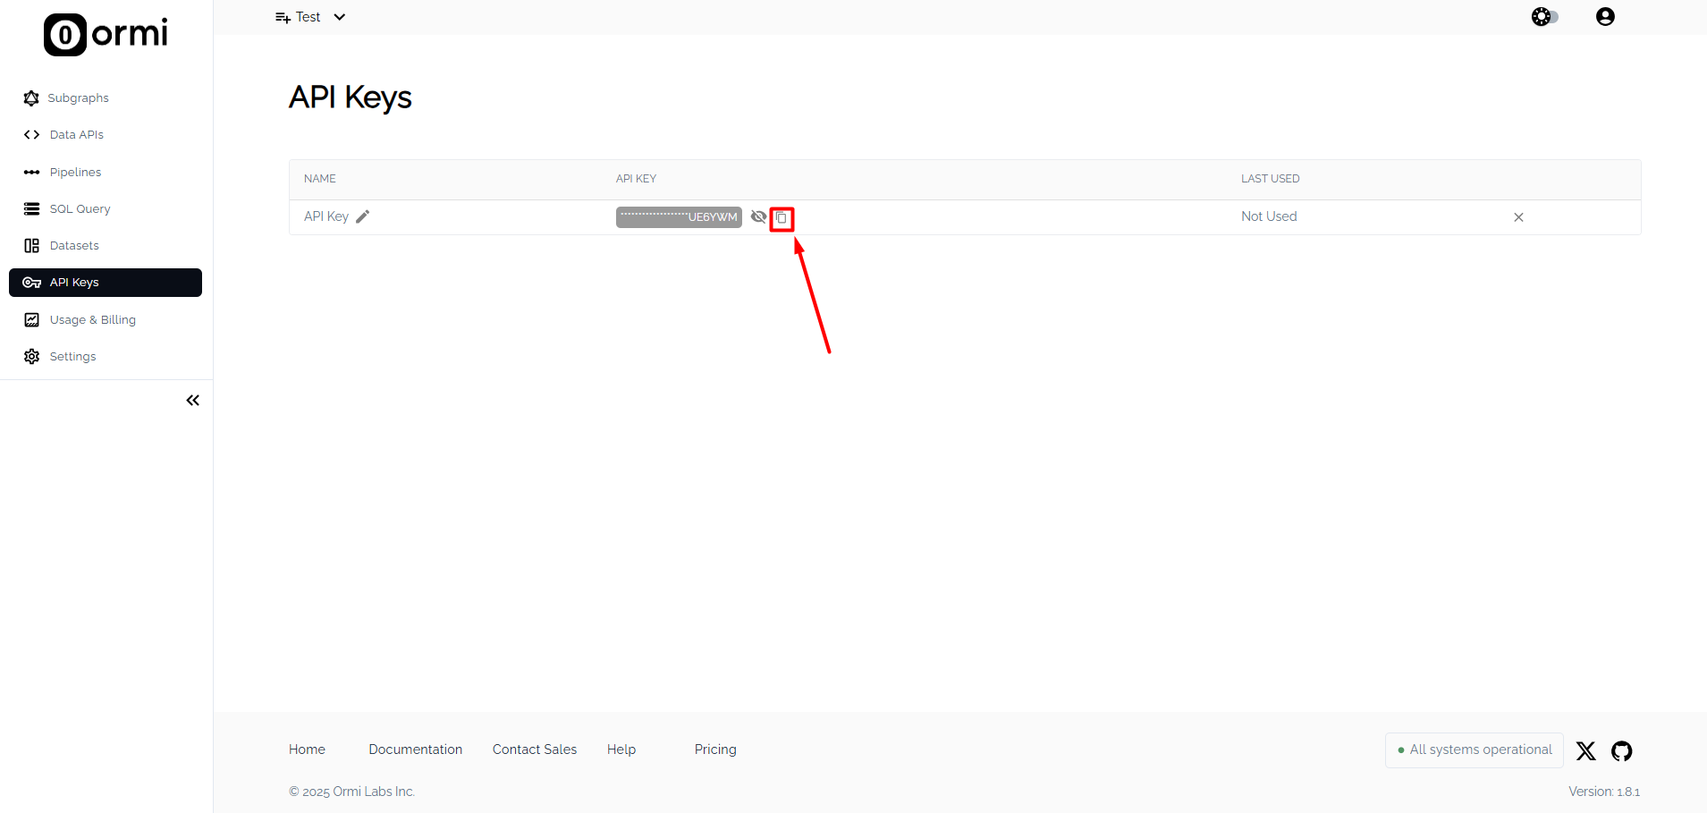This screenshot has width=1707, height=813.
Task: Click the API KEY column header
Action: coord(636,179)
